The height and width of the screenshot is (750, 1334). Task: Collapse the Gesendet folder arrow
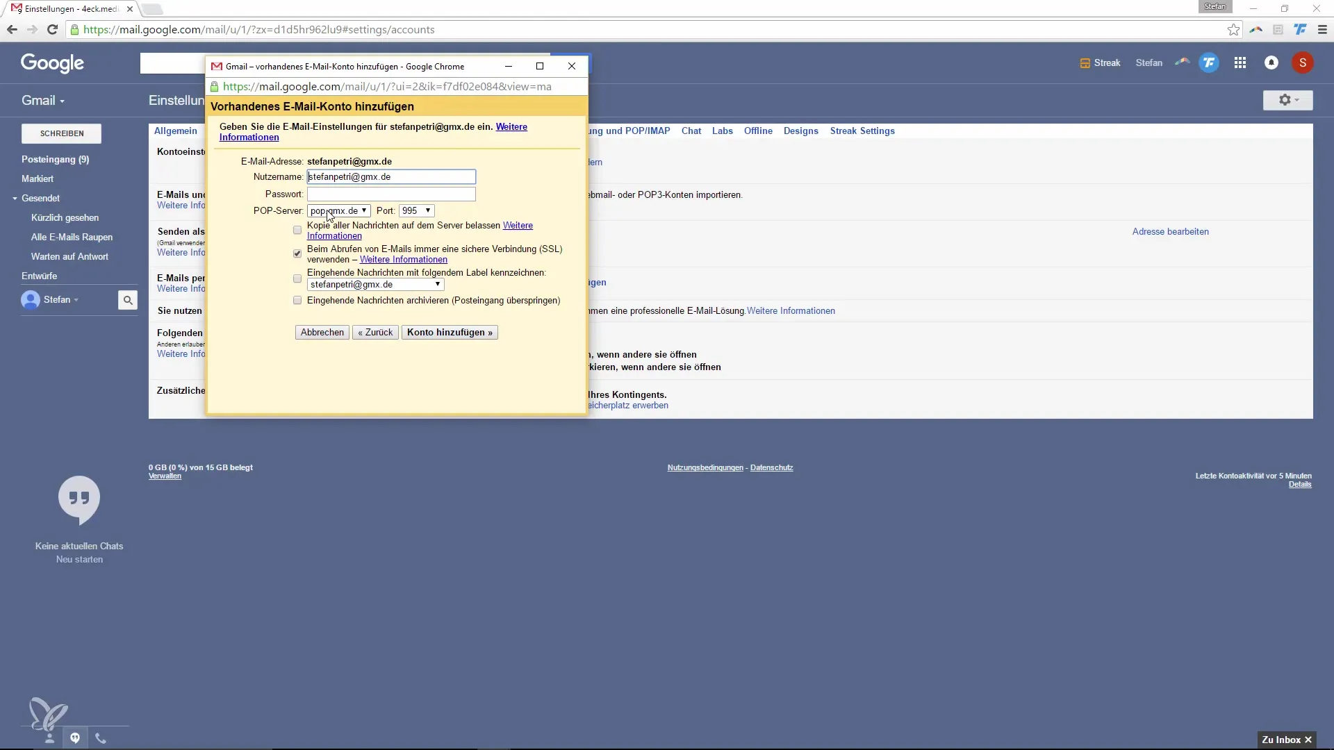pyautogui.click(x=15, y=199)
